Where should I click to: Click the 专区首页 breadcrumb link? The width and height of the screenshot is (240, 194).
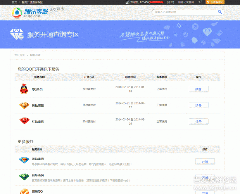tap(19, 55)
